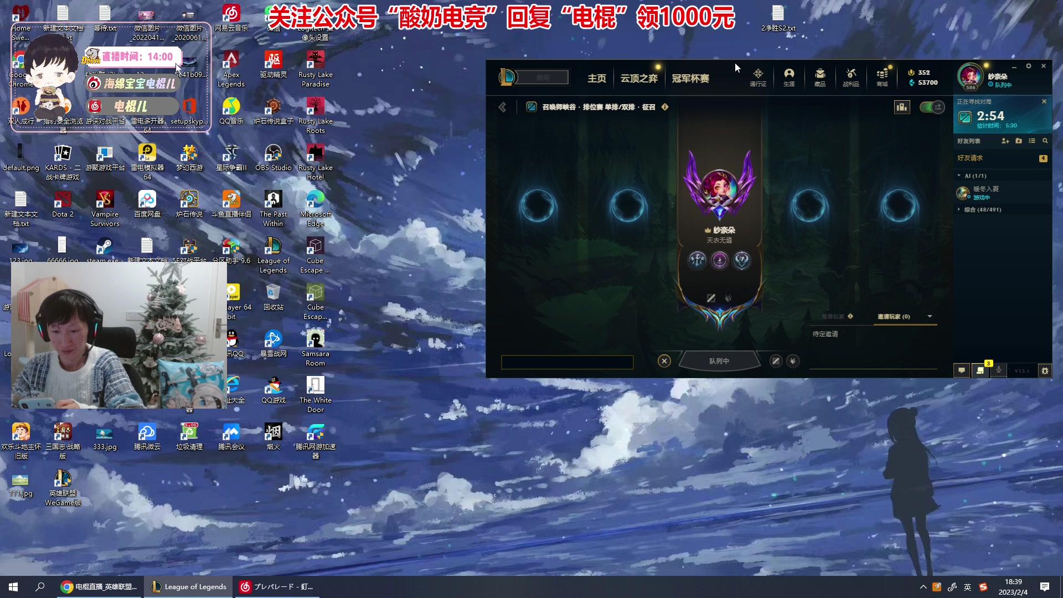Viewport: 1063px width, 598px height.
Task: Show hidden tray icons chevron
Action: click(923, 587)
